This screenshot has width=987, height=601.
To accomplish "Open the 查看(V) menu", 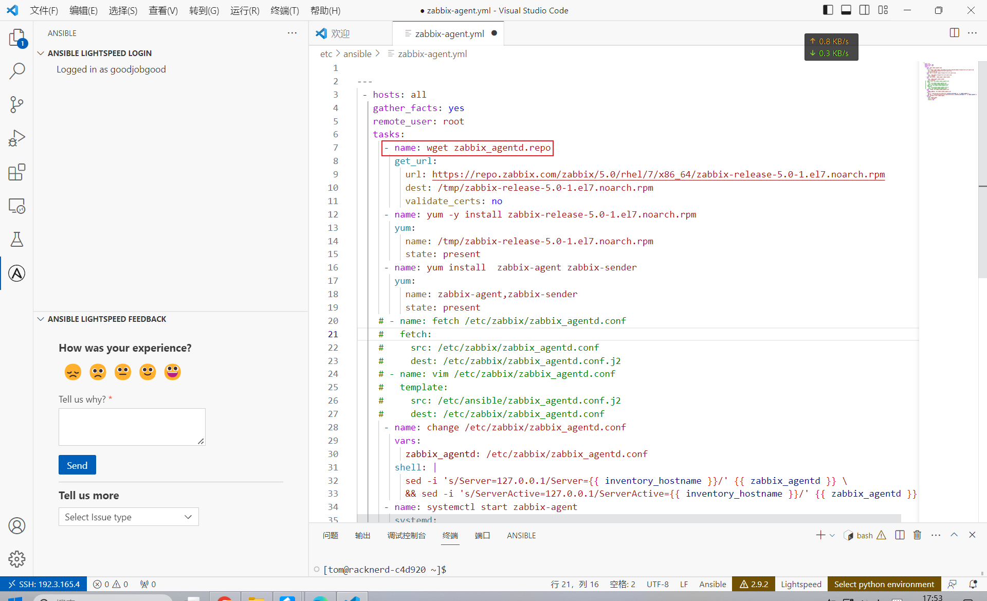I will [x=163, y=10].
